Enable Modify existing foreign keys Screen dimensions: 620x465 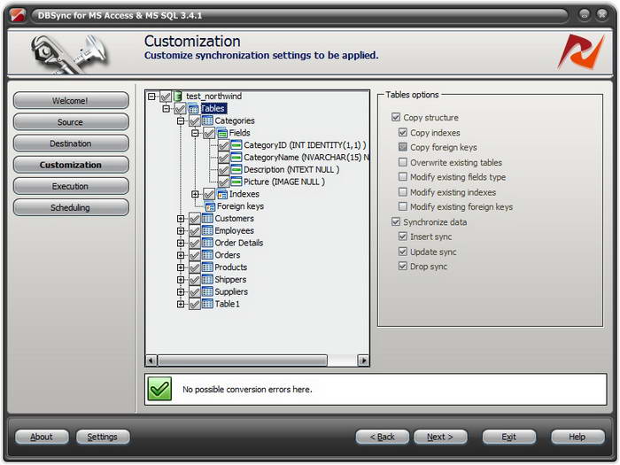tap(403, 206)
